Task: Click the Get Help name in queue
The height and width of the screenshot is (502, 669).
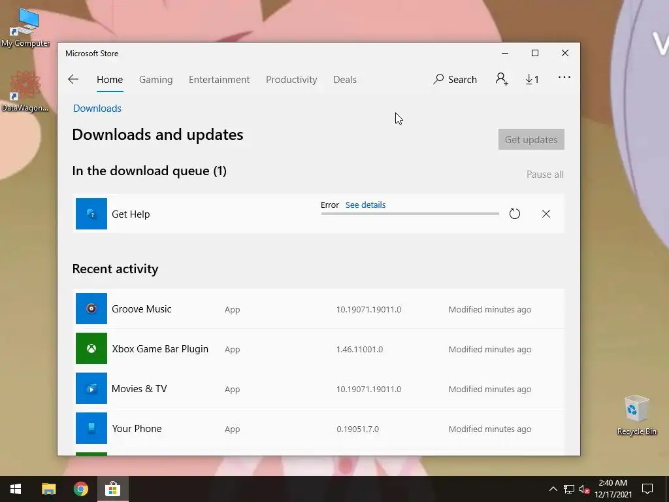Action: [x=131, y=214]
